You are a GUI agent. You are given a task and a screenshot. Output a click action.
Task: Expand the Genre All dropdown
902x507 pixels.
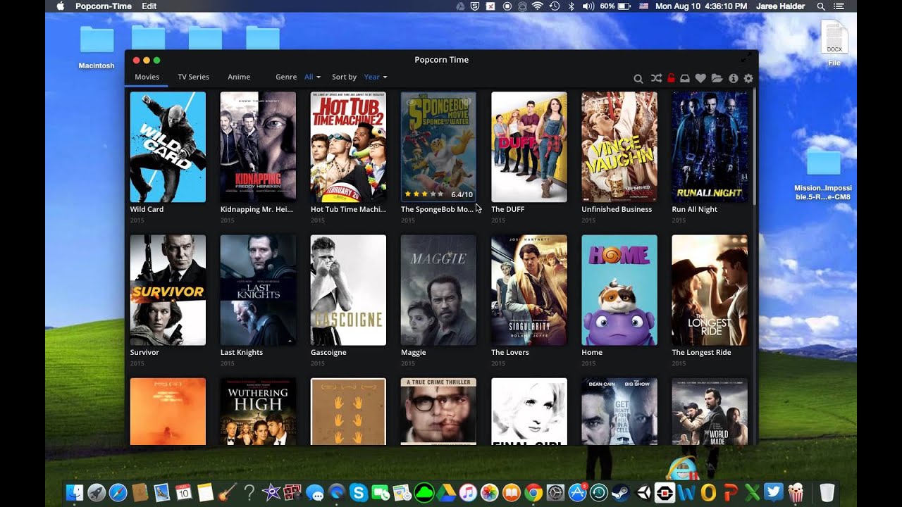click(312, 77)
